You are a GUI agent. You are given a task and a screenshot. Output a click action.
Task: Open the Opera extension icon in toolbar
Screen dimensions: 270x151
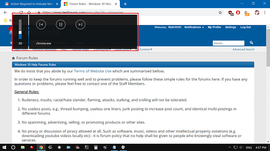[x=238, y=13]
